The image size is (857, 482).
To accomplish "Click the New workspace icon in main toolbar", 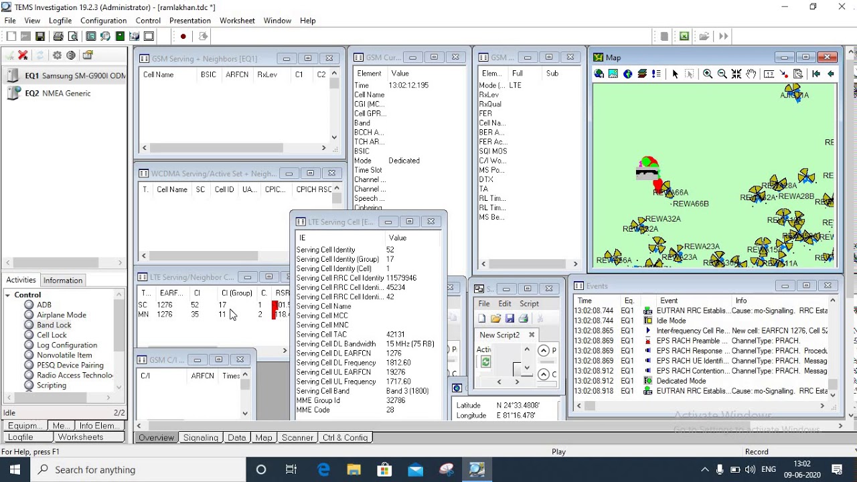I will pyautogui.click(x=11, y=36).
